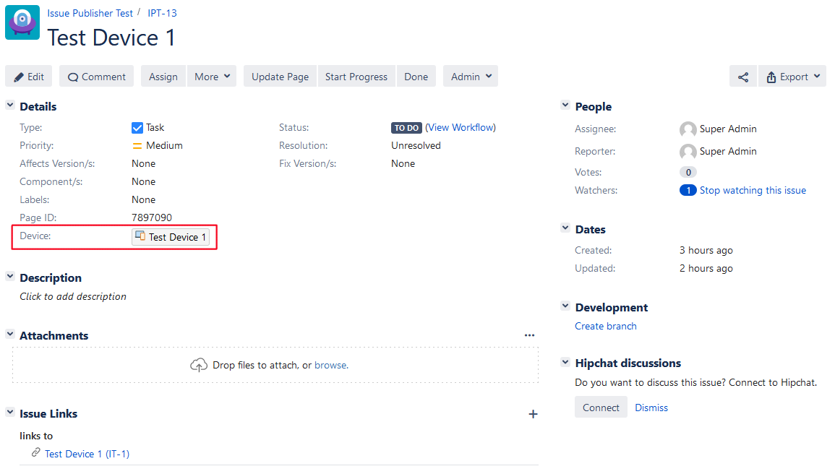
Task: Click the share icon button
Action: click(x=742, y=77)
